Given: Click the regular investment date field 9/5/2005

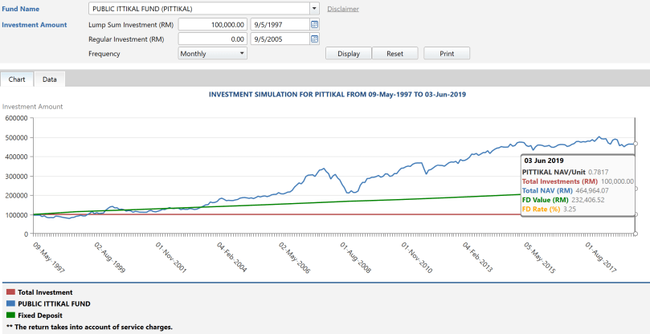Looking at the screenshot, I should coord(279,39).
